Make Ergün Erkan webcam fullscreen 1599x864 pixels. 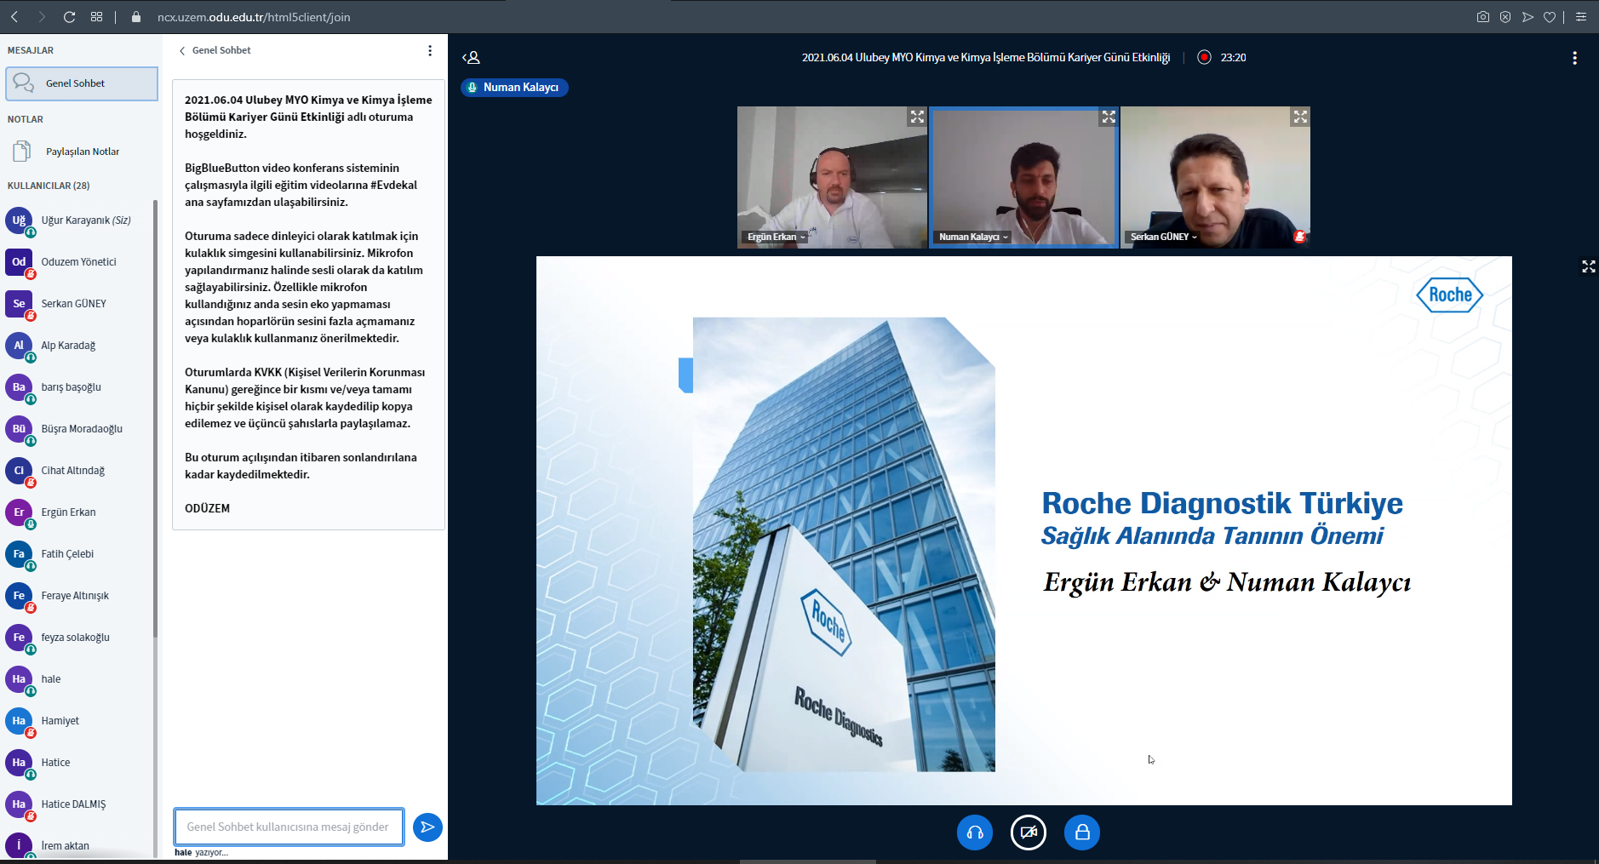coord(916,117)
